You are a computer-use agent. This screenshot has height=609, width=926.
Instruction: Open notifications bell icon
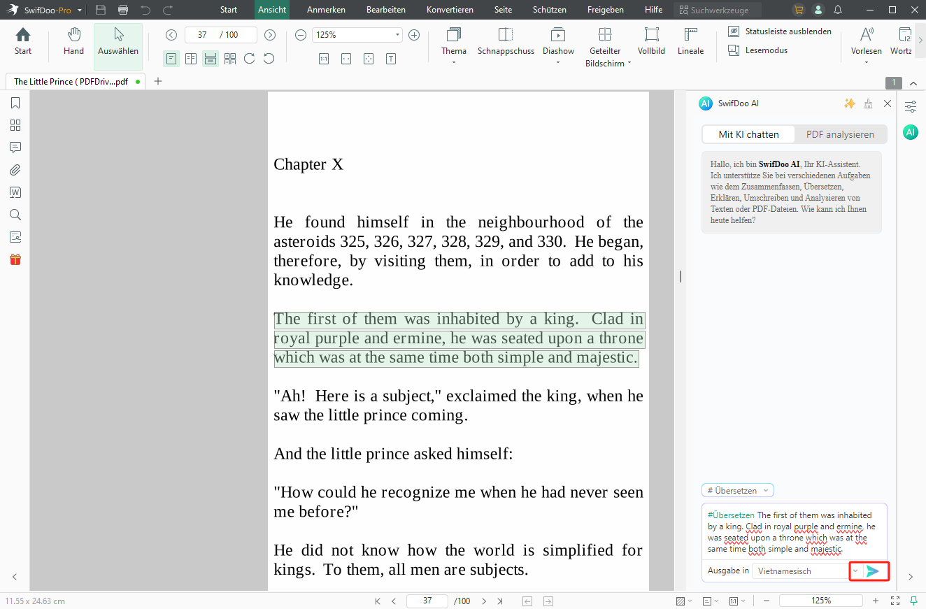point(838,10)
